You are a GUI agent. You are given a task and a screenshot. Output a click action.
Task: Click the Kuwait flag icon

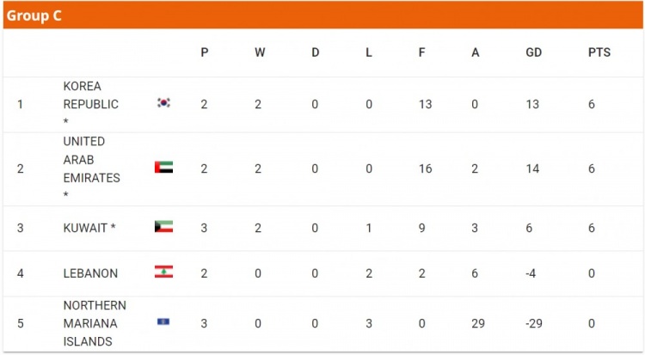(163, 227)
